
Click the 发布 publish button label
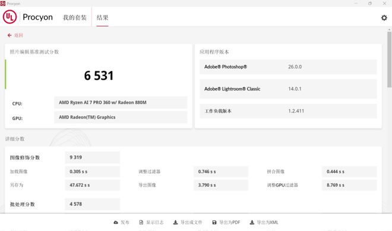[x=125, y=222]
